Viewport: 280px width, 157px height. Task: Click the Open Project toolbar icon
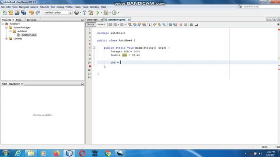tap(17, 13)
